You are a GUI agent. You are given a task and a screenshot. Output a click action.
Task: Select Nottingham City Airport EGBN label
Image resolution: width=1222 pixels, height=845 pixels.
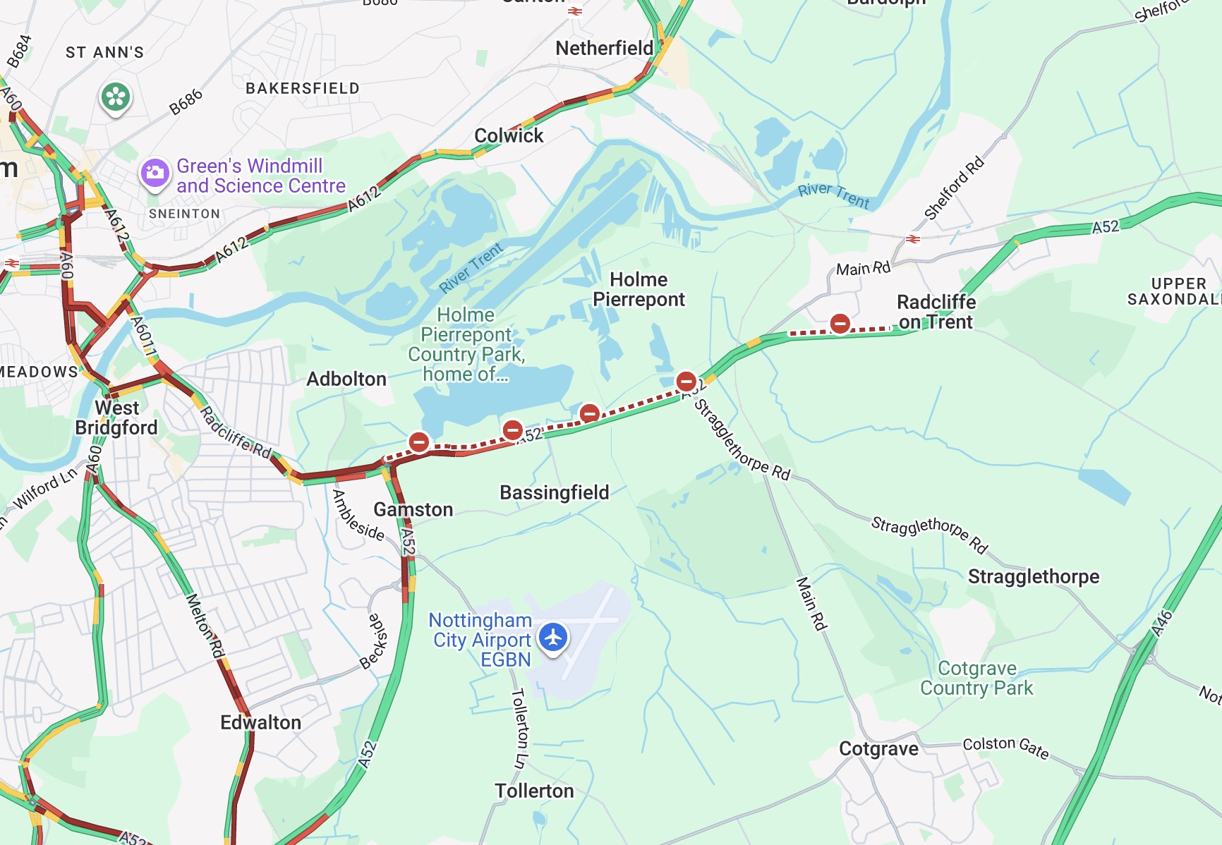pyautogui.click(x=481, y=640)
